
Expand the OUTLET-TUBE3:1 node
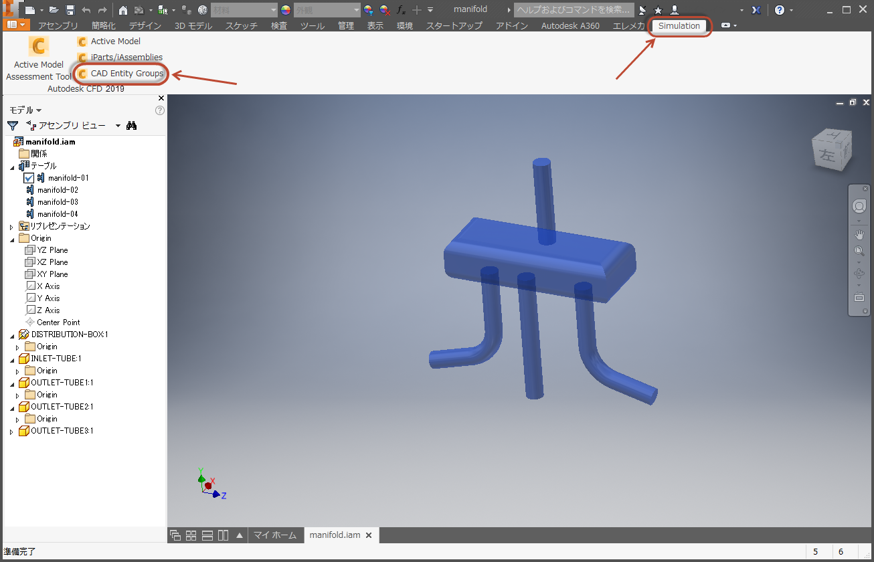[11, 432]
